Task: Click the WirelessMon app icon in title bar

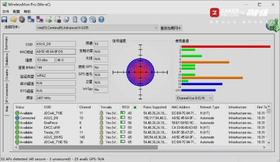Action: pyautogui.click(x=5, y=4)
